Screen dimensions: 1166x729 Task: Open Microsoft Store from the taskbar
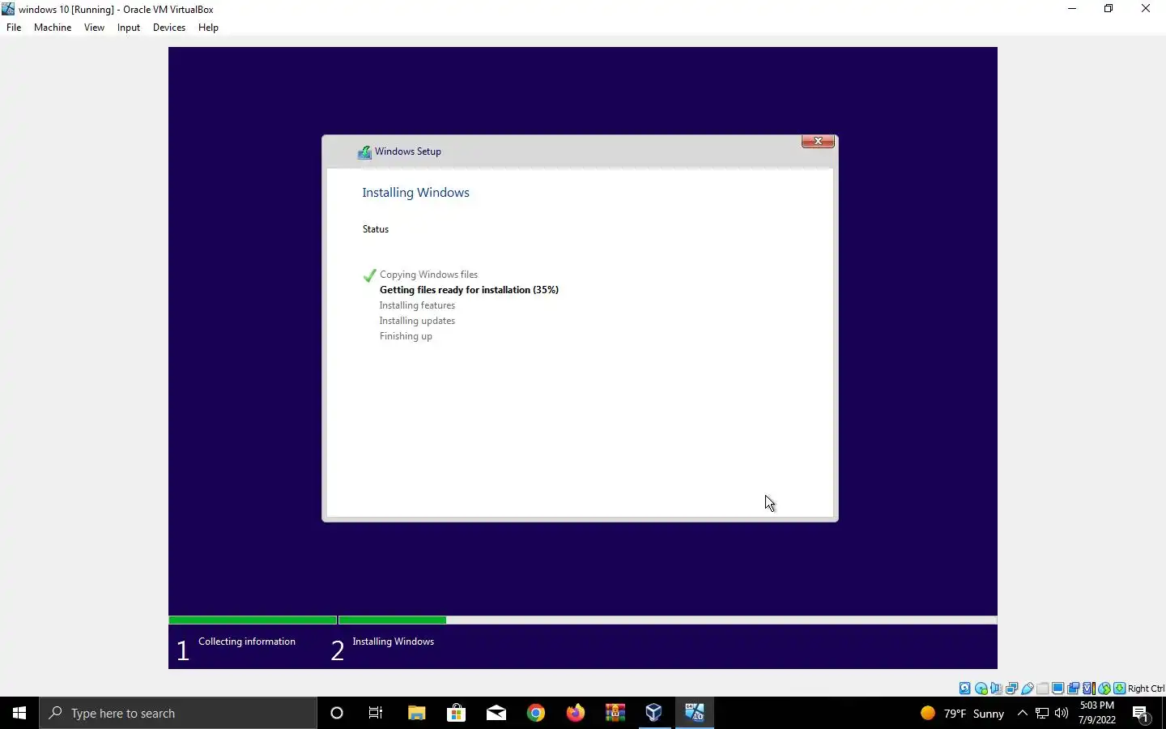[x=456, y=713]
